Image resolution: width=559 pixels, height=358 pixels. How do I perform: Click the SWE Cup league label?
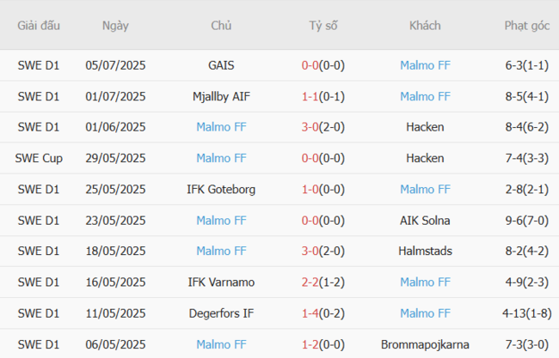coord(39,158)
